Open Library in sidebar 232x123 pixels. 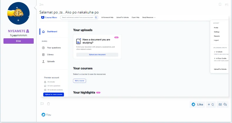click(x=50, y=54)
